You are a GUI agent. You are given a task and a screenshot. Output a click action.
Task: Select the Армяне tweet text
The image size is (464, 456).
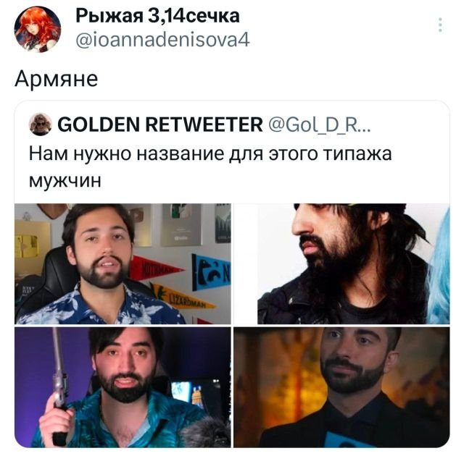[x=57, y=79]
